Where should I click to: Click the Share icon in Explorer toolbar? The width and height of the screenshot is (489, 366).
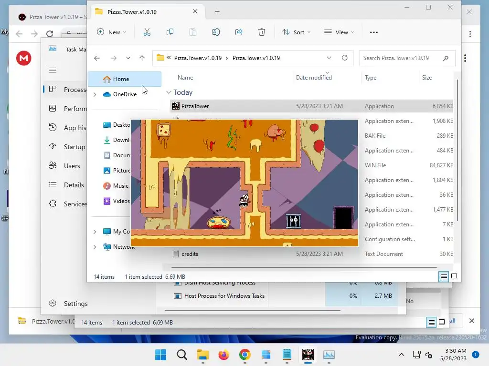[x=239, y=32]
